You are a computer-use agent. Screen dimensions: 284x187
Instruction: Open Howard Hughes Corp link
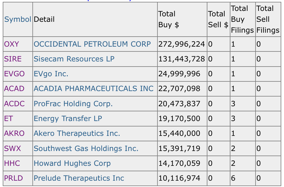point(72,163)
